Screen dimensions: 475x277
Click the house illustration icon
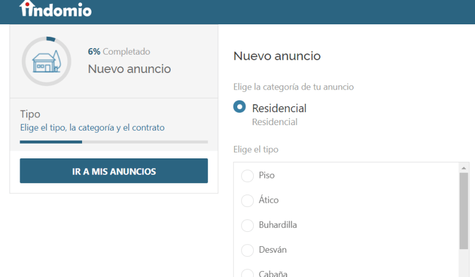click(x=46, y=62)
